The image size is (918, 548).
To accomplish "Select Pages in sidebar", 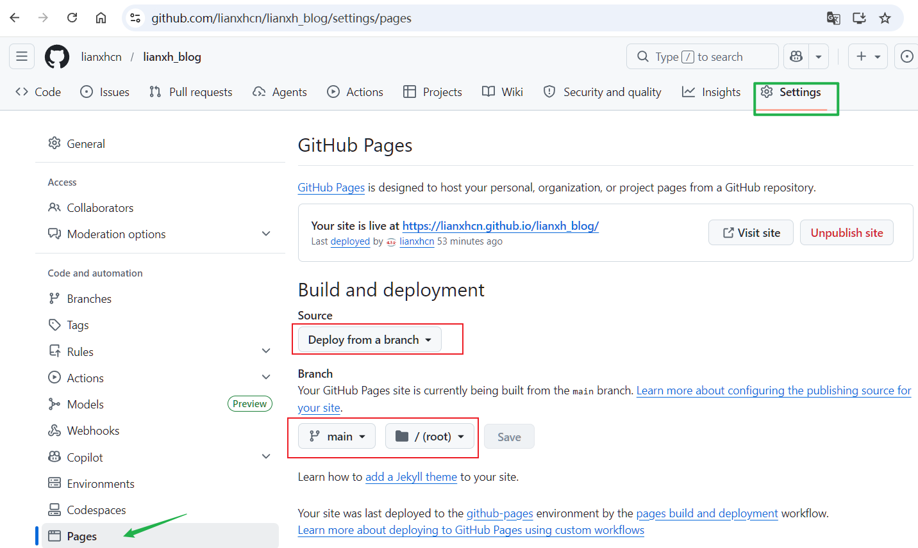I will 160,536.
